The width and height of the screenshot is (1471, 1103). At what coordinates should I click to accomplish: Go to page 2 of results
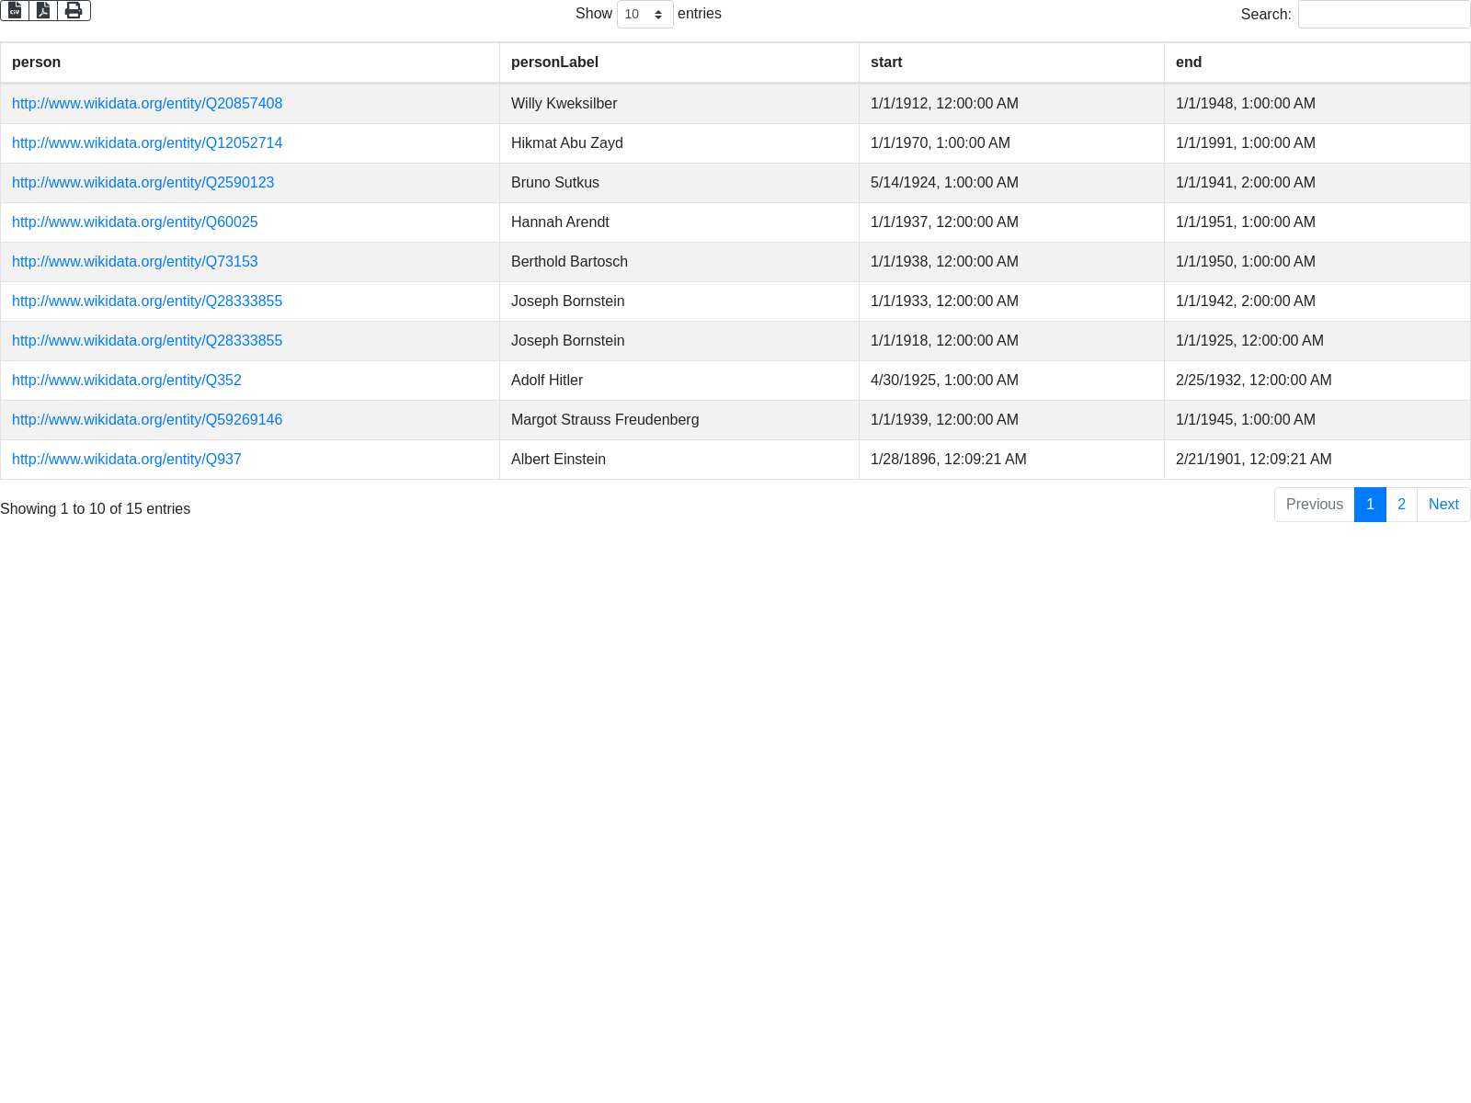(1401, 505)
